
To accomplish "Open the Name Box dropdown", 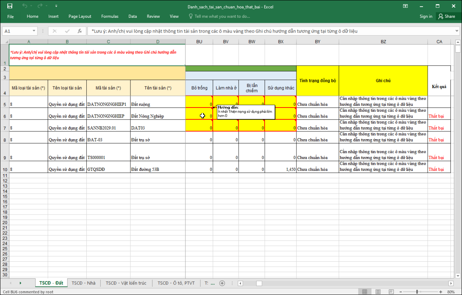I will click(x=34, y=31).
